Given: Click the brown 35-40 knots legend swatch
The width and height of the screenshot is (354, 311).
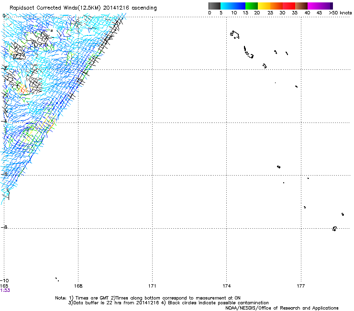Looking at the screenshot, I should (x=301, y=6).
